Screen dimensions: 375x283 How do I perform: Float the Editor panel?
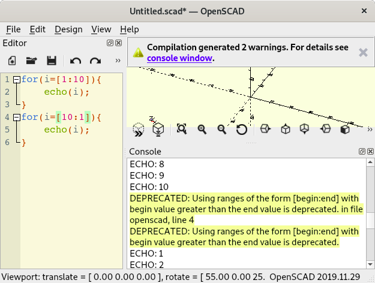pos(110,43)
